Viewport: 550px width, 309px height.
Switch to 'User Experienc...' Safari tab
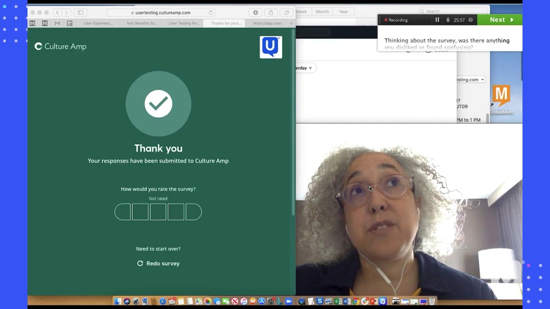[98, 23]
